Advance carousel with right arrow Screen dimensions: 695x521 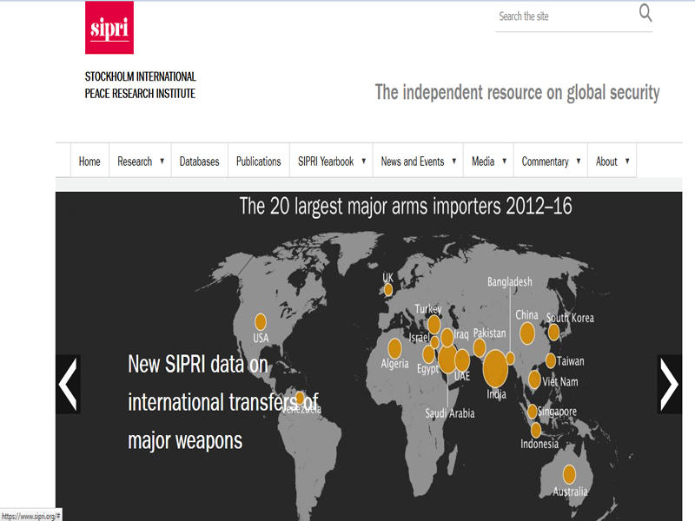669,384
